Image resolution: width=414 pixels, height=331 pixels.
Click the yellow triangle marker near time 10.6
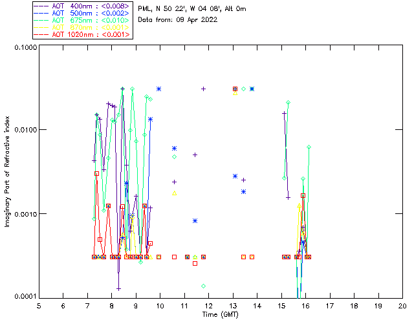point(174,193)
